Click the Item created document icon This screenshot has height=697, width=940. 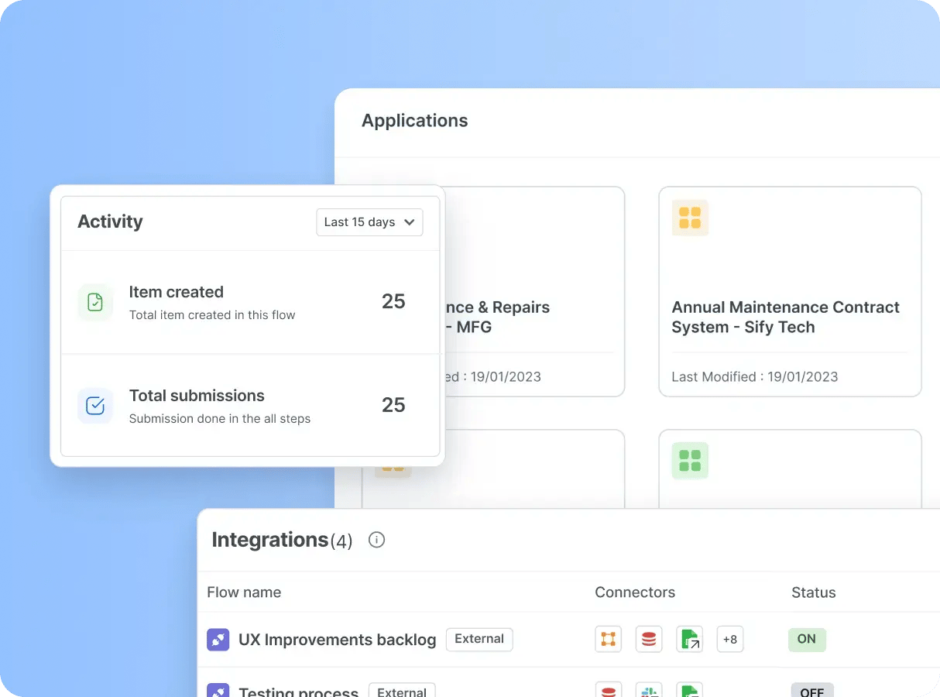click(x=95, y=302)
